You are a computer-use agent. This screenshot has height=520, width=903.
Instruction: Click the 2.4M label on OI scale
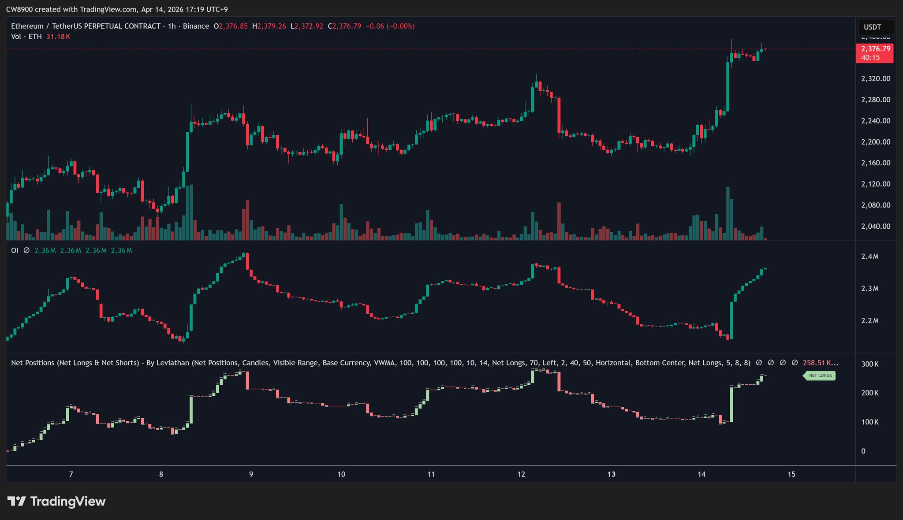[869, 256]
